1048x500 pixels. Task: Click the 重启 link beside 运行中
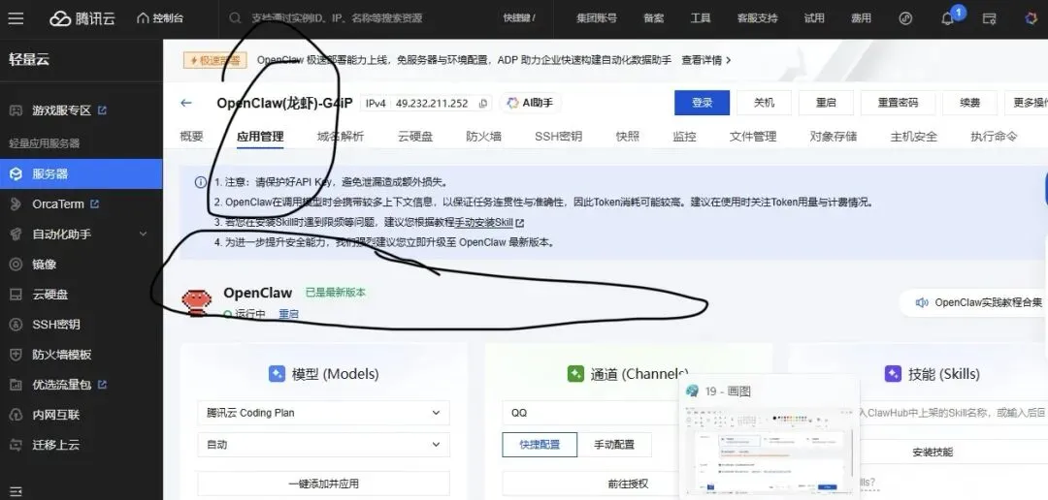tap(289, 314)
